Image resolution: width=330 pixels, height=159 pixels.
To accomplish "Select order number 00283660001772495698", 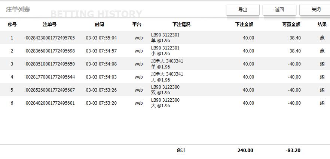I will pos(50,51).
